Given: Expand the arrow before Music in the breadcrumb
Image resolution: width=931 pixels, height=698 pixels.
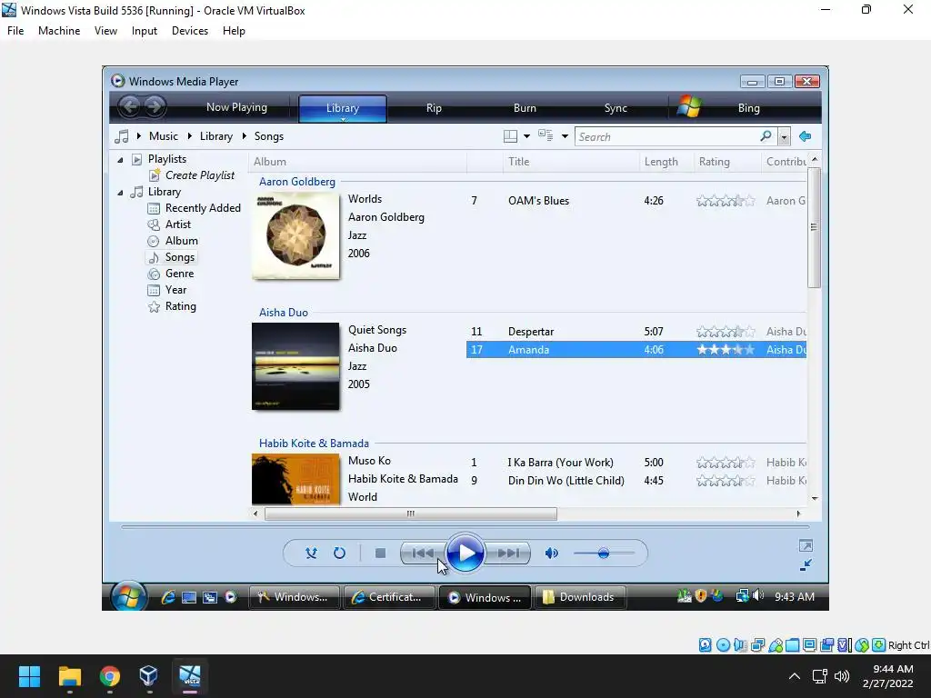Looking at the screenshot, I should pos(139,136).
